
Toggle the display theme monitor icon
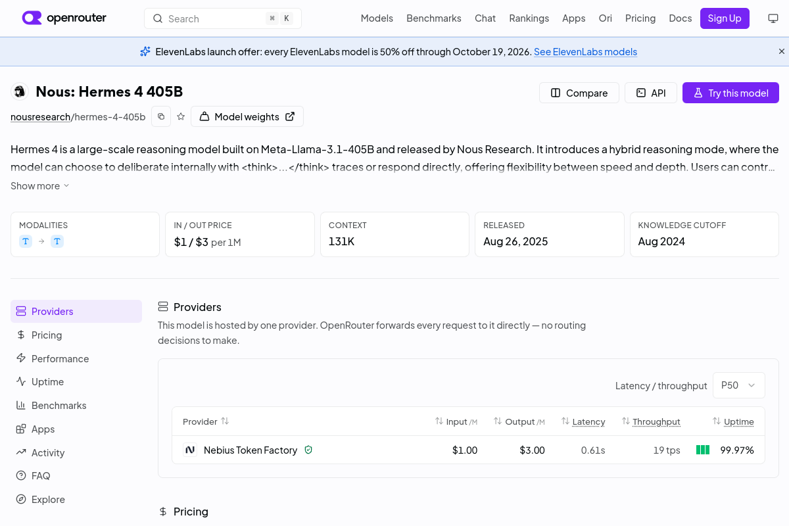[773, 18]
